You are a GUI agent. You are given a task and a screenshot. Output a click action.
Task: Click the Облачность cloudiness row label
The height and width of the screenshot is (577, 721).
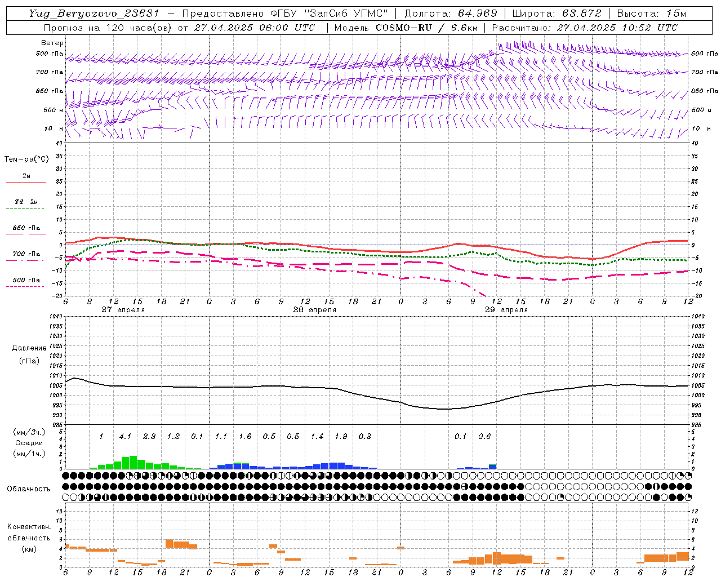click(x=29, y=489)
